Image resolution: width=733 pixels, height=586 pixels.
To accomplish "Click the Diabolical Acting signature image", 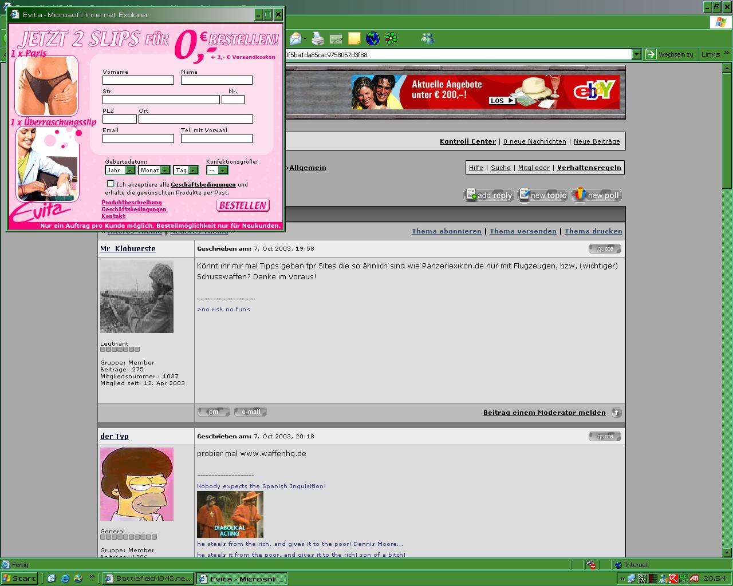I will pyautogui.click(x=230, y=514).
